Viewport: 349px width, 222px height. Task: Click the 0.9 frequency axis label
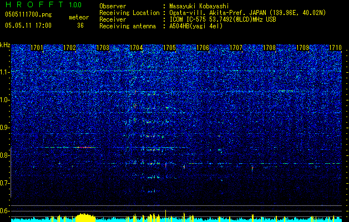tap(5, 128)
